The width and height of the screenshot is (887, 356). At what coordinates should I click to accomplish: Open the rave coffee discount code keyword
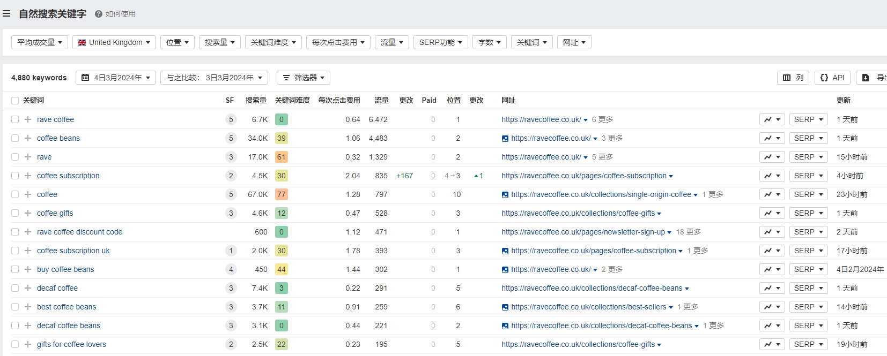point(79,232)
